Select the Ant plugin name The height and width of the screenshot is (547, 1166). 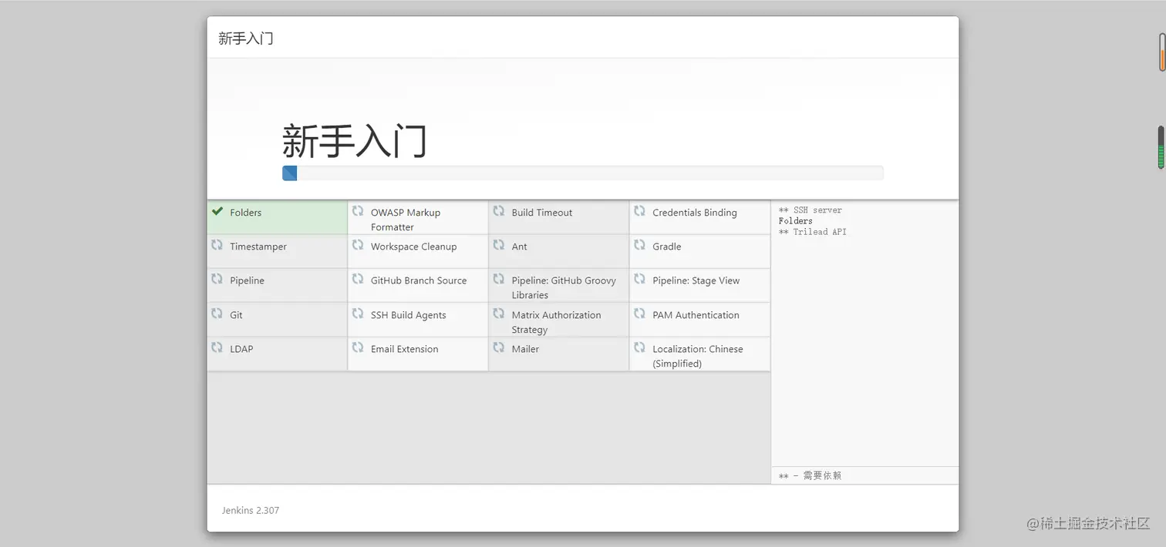(x=520, y=247)
